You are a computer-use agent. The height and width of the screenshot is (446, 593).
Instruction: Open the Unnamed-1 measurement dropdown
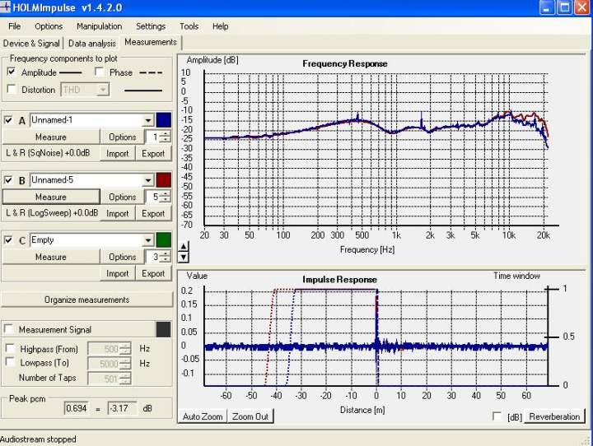tap(148, 120)
